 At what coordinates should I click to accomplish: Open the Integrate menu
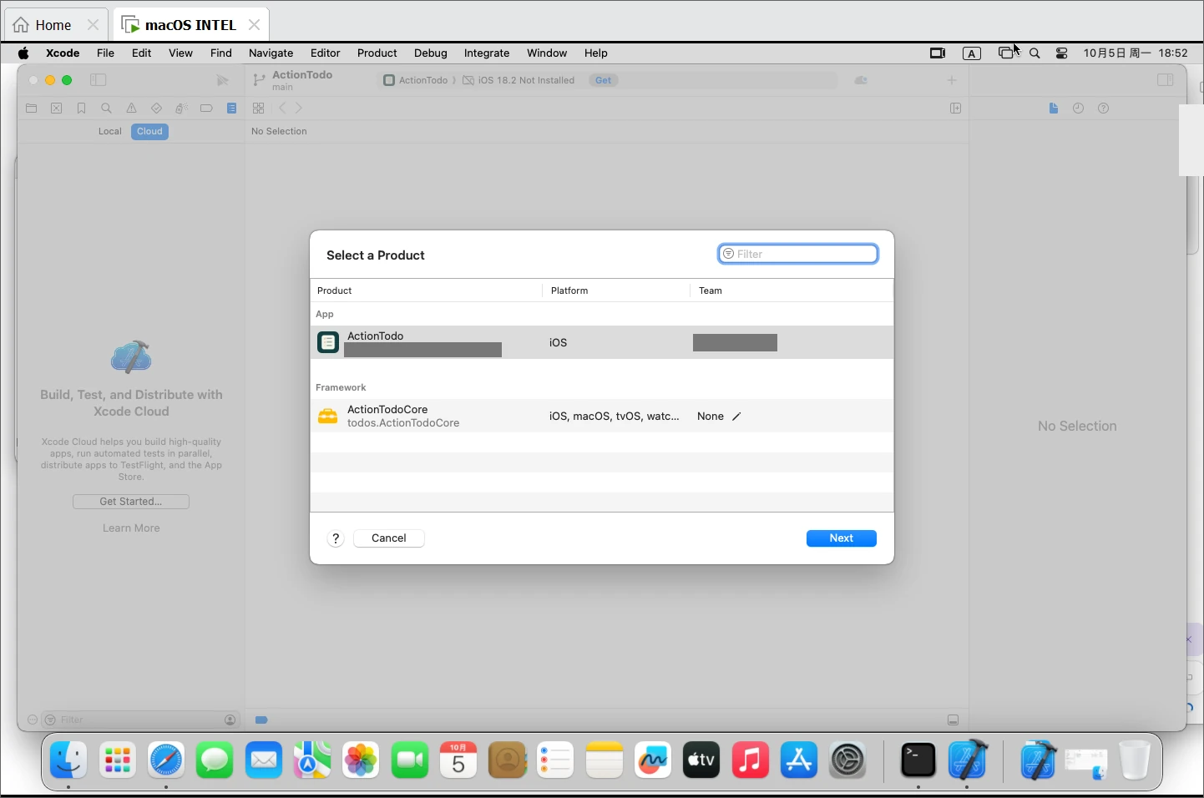coord(487,53)
